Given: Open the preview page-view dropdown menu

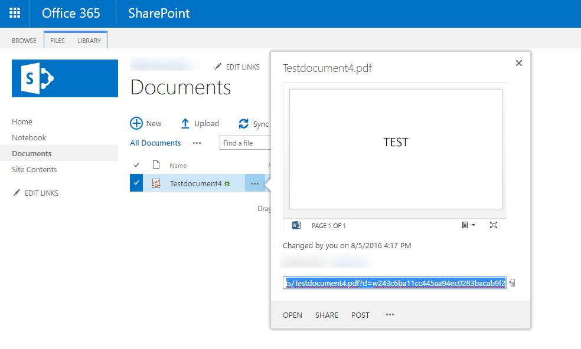Looking at the screenshot, I should 468,225.
